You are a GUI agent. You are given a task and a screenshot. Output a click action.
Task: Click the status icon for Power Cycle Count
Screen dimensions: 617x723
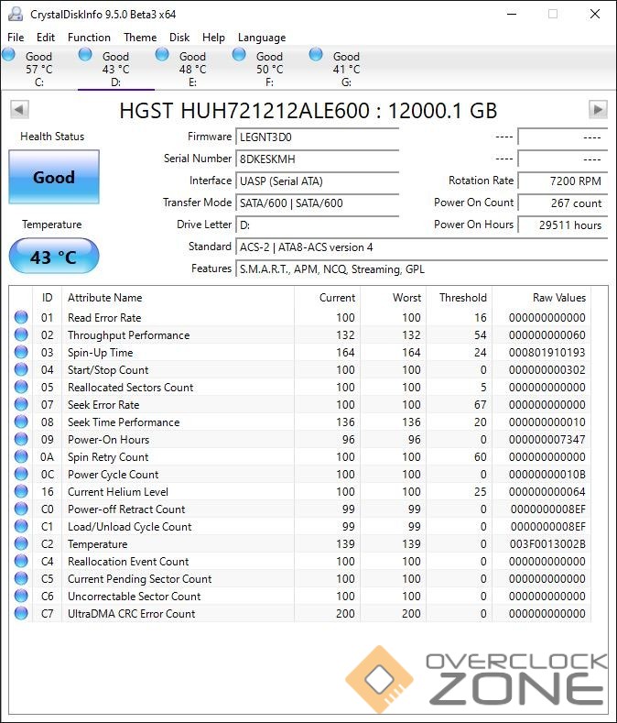tap(21, 474)
